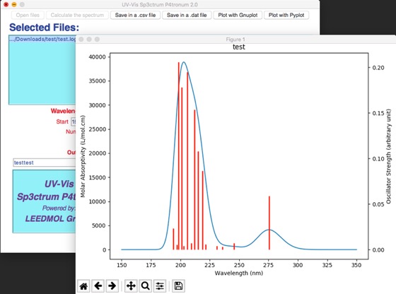Open Configure subplots sliders icon
Viewport: 396px width, 294px height.
[x=160, y=286]
